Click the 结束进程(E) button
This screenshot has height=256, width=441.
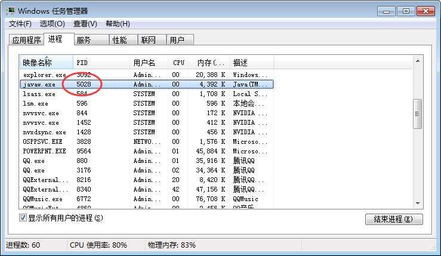(x=394, y=219)
